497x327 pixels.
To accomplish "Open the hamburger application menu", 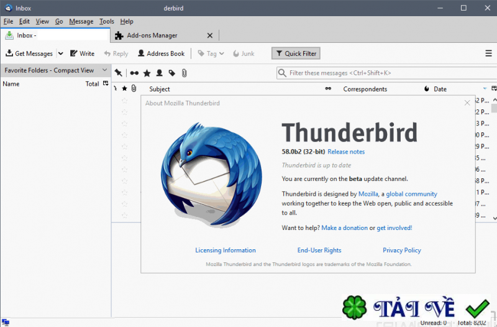I will [x=488, y=53].
